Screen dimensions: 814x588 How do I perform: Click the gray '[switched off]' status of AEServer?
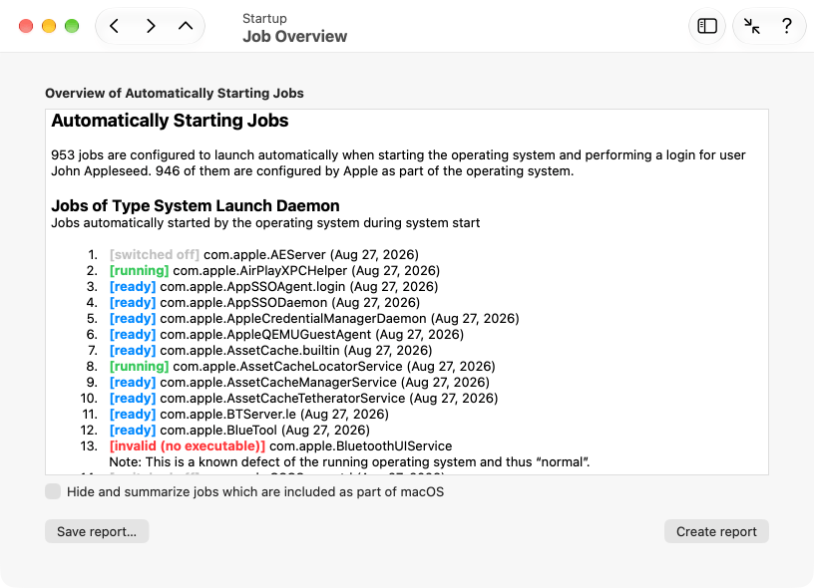(155, 254)
